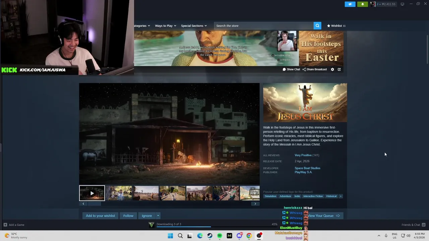Select the Adventure tag
429x241 pixels.
point(285,196)
